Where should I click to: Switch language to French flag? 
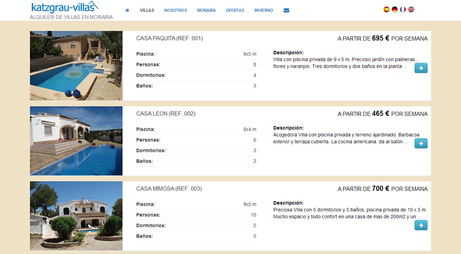(403, 9)
